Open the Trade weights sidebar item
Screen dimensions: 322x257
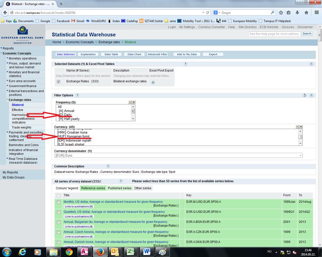pyautogui.click(x=22, y=127)
